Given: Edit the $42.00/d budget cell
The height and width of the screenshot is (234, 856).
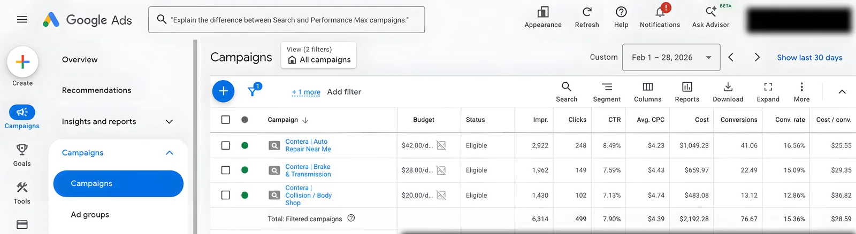Looking at the screenshot, I should (x=417, y=145).
